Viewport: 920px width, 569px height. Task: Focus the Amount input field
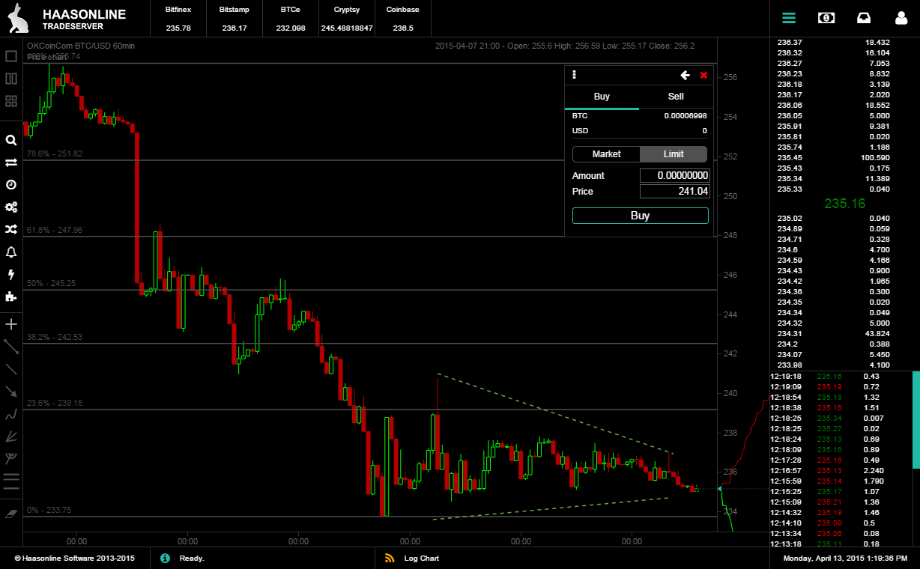click(x=674, y=175)
